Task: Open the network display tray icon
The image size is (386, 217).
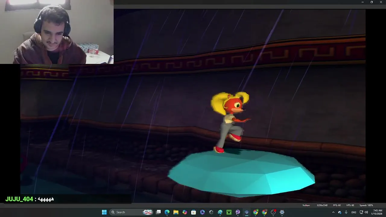Action: [x=361, y=212]
